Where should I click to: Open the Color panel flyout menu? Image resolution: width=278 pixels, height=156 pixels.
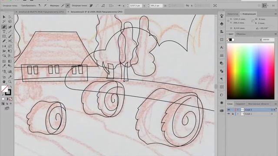click(x=275, y=34)
